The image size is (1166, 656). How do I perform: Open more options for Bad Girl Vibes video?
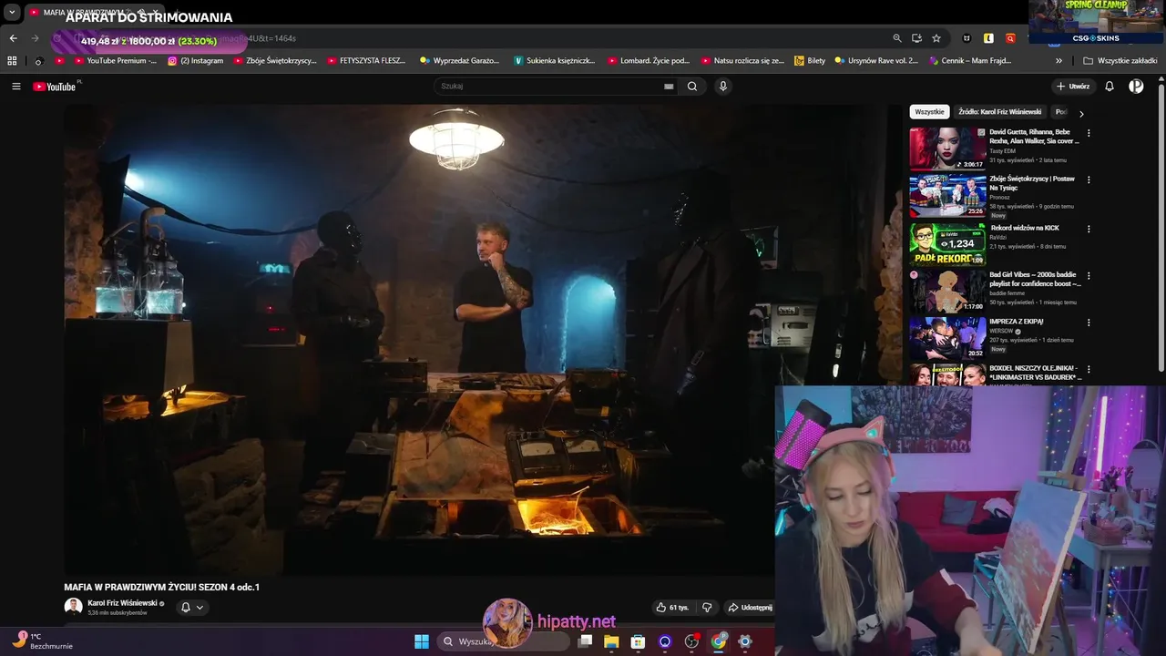coord(1089,275)
